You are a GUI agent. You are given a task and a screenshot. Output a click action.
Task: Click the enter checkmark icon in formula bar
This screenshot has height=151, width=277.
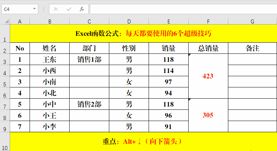coord(69,9)
